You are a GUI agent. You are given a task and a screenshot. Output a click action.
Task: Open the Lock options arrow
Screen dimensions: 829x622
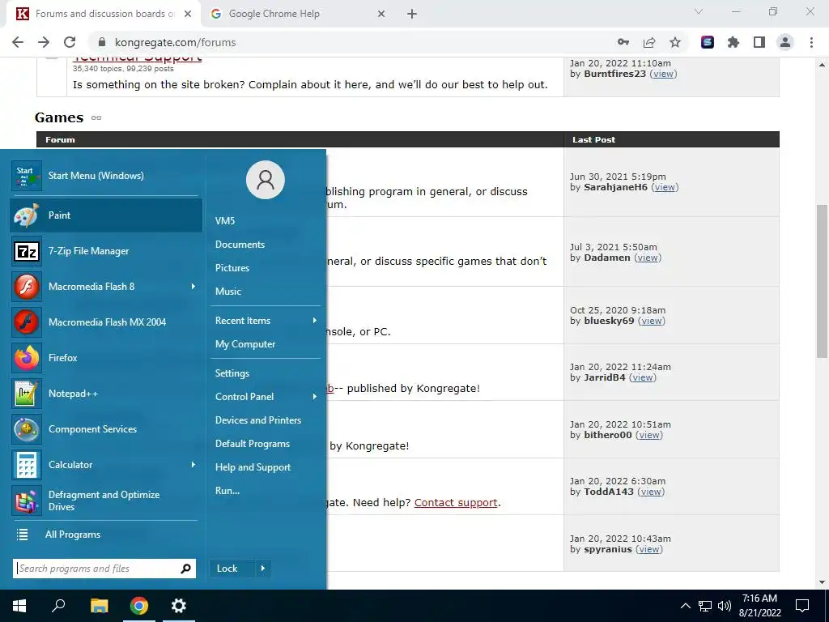tap(263, 569)
